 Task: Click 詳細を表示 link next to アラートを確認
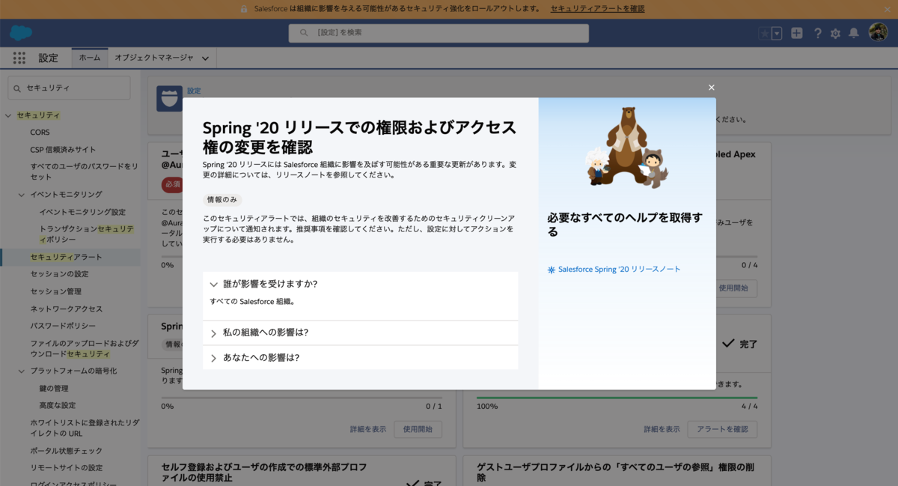(662, 429)
